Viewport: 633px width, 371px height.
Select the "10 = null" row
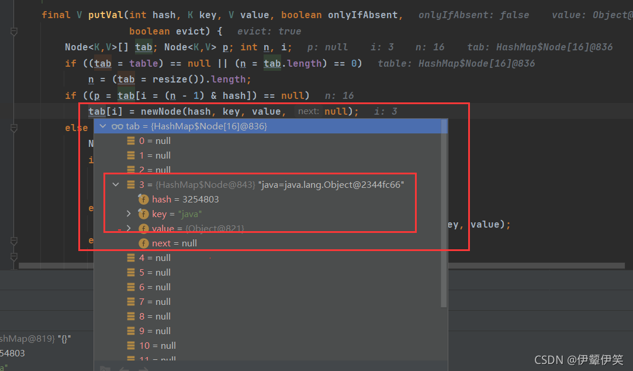pos(268,345)
